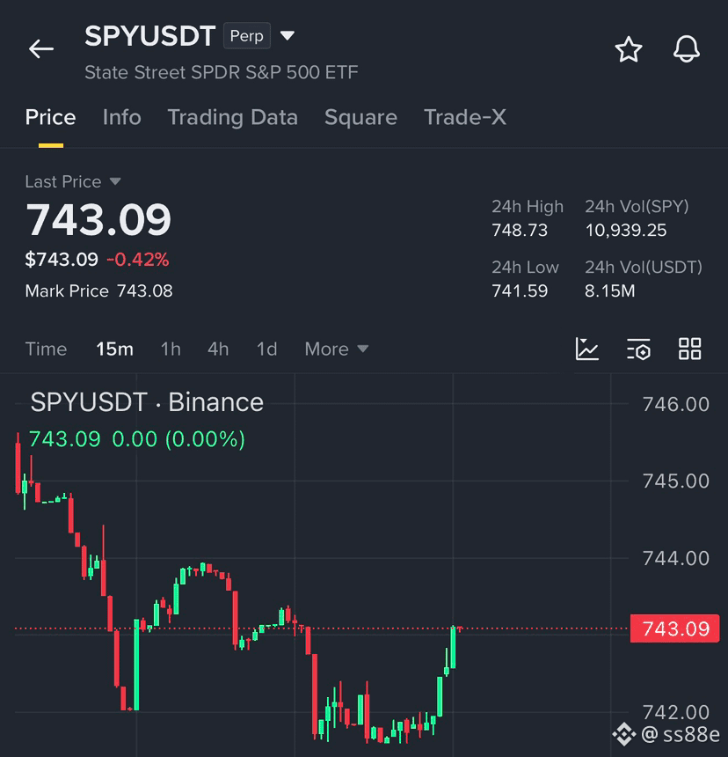The height and width of the screenshot is (757, 728).
Task: Expand the More timeframes dropdown
Action: [x=337, y=349]
